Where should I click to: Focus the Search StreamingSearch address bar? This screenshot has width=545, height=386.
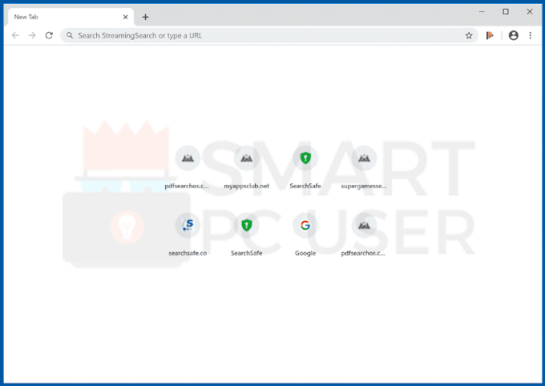coord(269,35)
